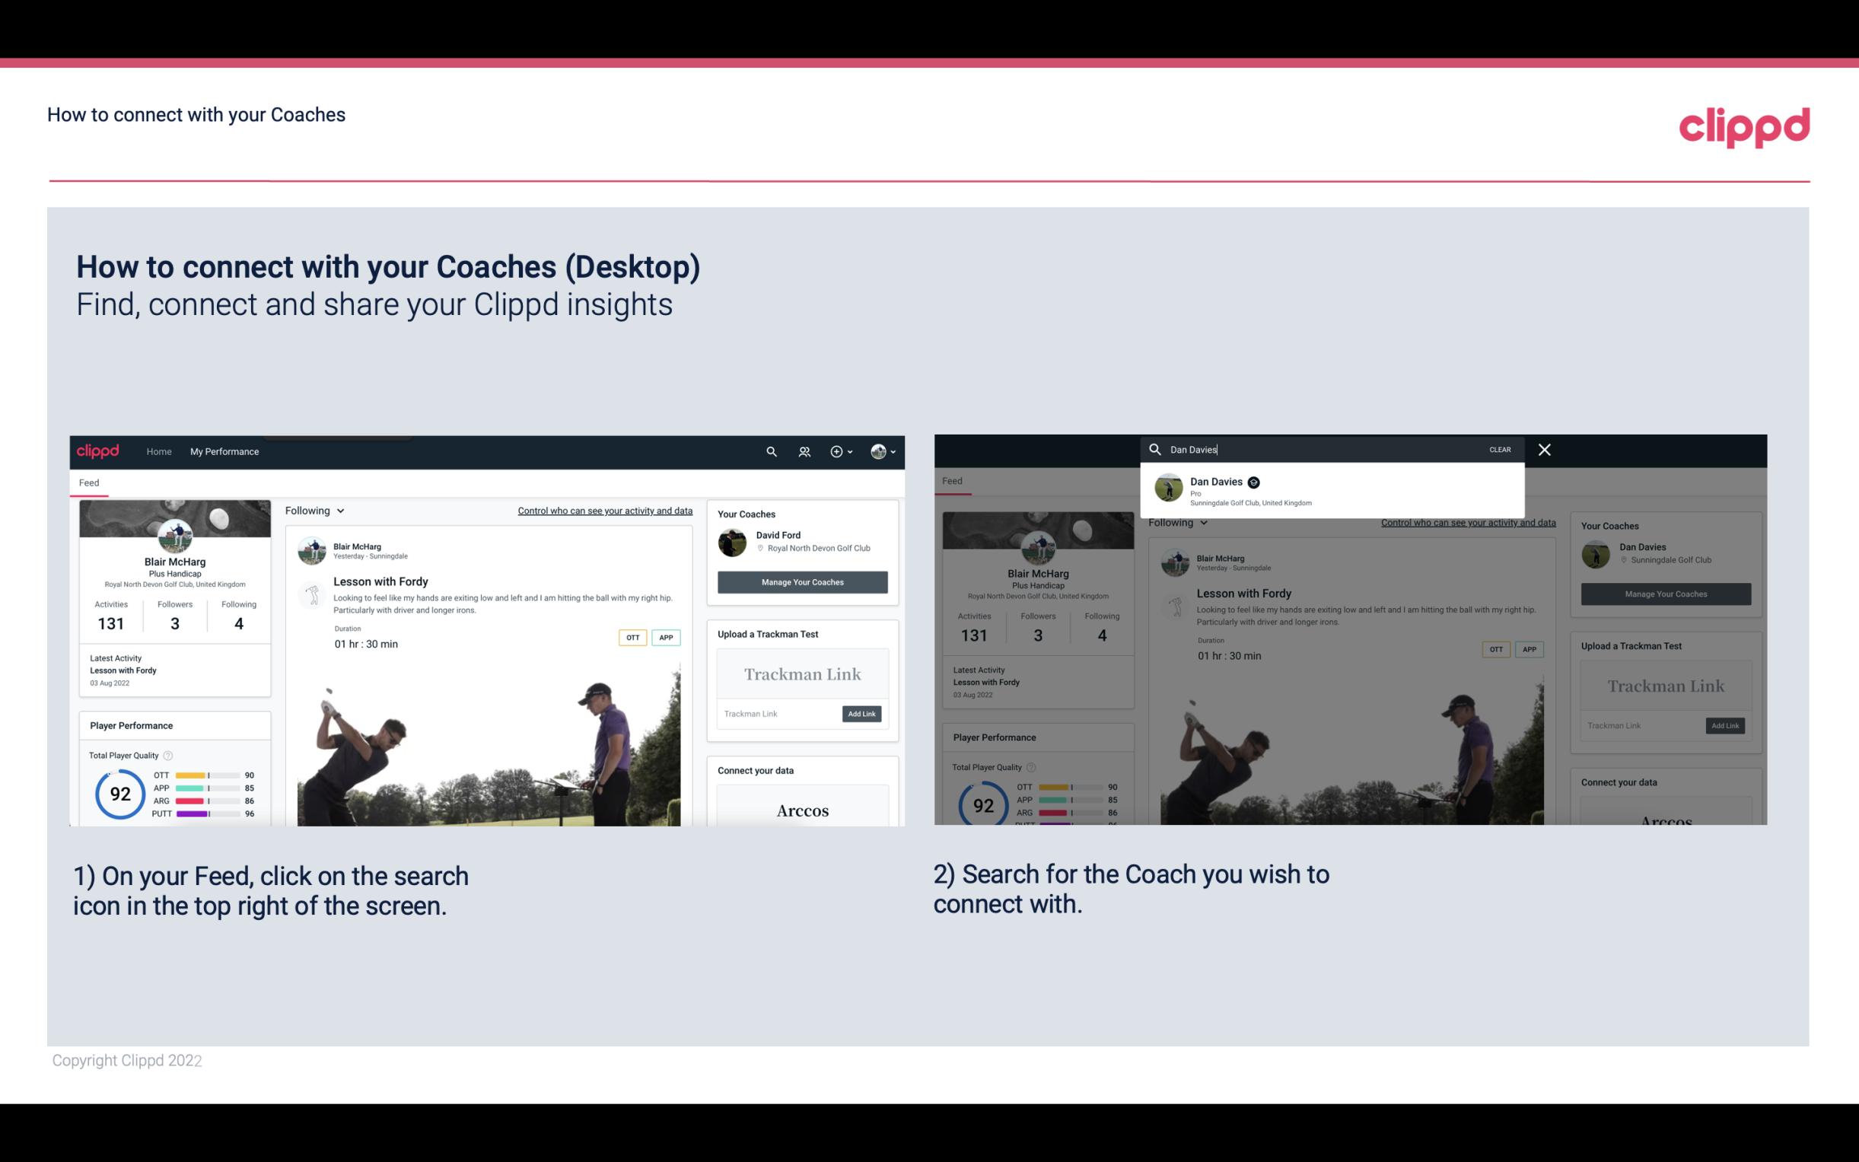Click My Performance tab in navigation bar
The image size is (1859, 1162).
tap(226, 451)
